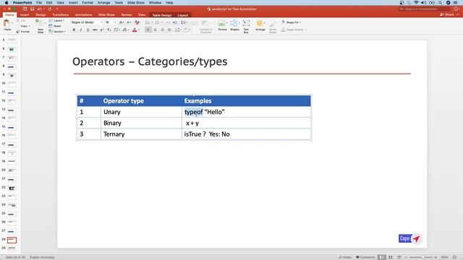Fit slide to current window

(x=455, y=257)
